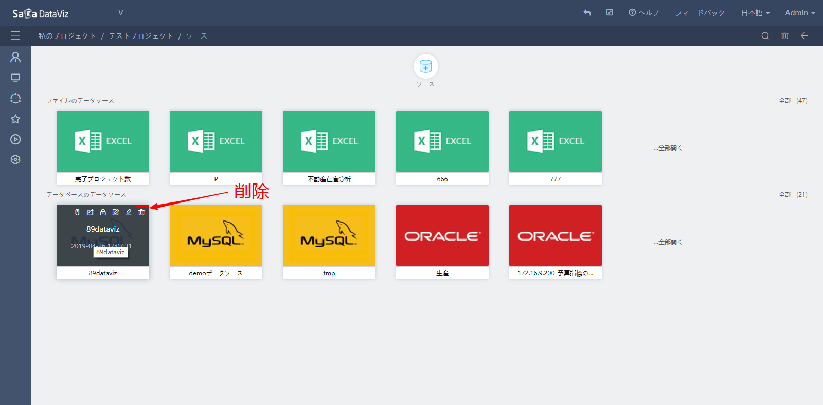823x405 pixels.
Task: Open the recycle bin in the breadcrumb bar
Action: 784,36
